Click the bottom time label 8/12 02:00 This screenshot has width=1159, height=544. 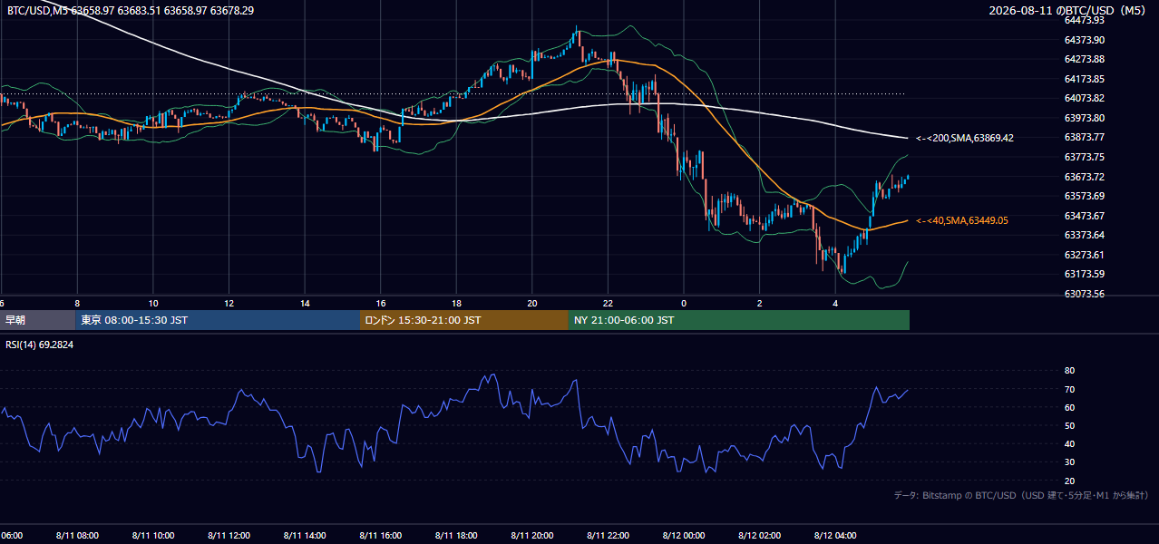click(760, 535)
